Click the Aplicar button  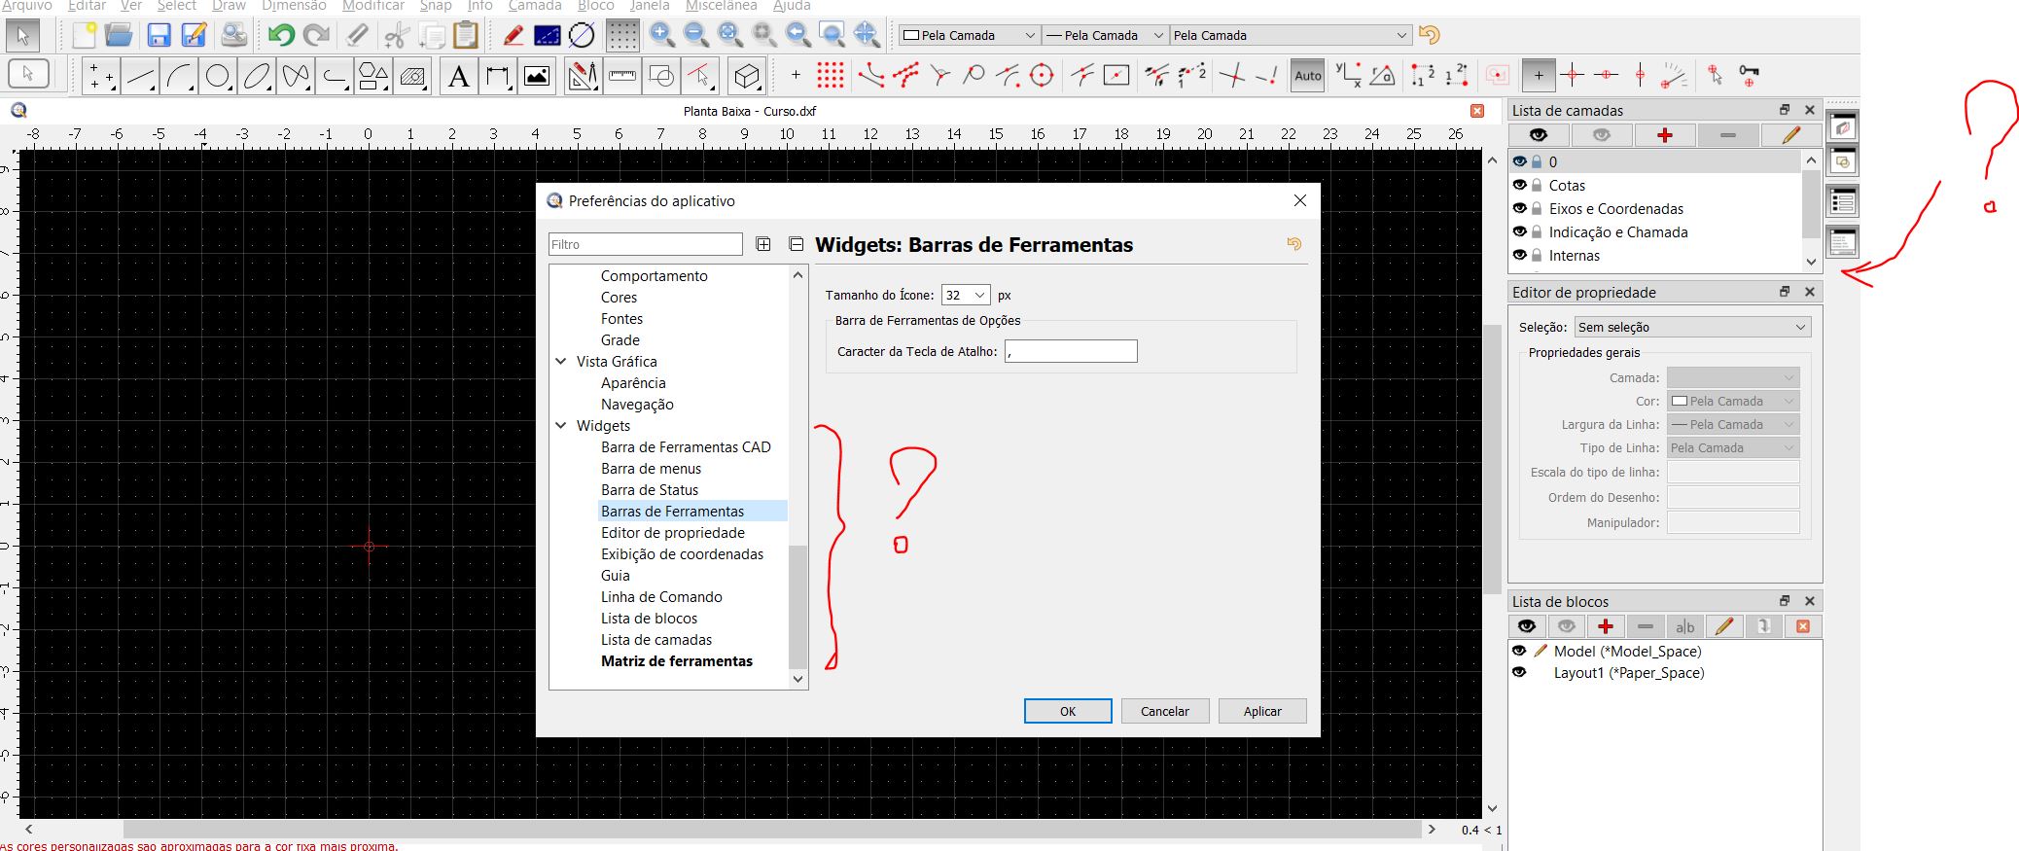tap(1261, 711)
